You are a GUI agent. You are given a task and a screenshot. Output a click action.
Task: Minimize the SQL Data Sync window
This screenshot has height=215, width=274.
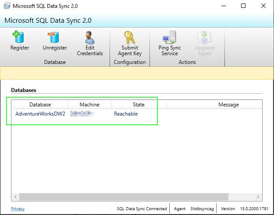point(224,6)
